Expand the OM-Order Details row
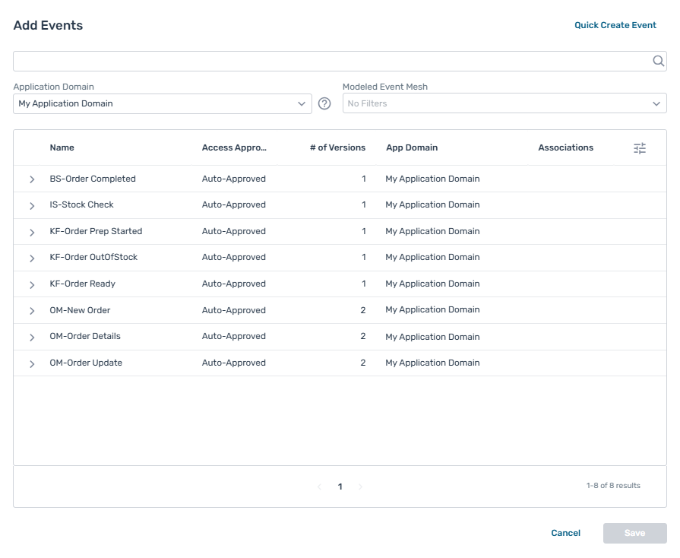 tap(32, 337)
